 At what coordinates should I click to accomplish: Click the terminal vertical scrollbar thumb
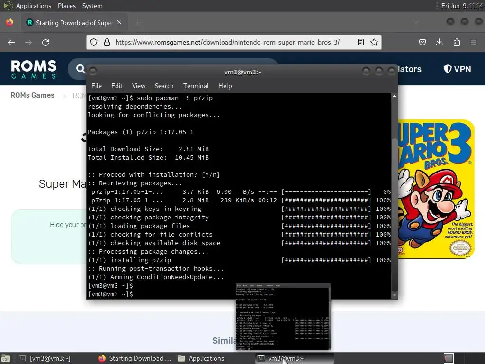pos(395,215)
